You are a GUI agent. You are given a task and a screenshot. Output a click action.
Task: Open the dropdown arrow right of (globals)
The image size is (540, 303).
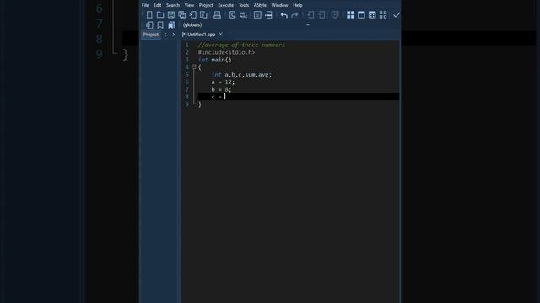point(308,24)
